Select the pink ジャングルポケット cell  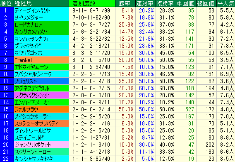pyautogui.click(x=41, y=145)
